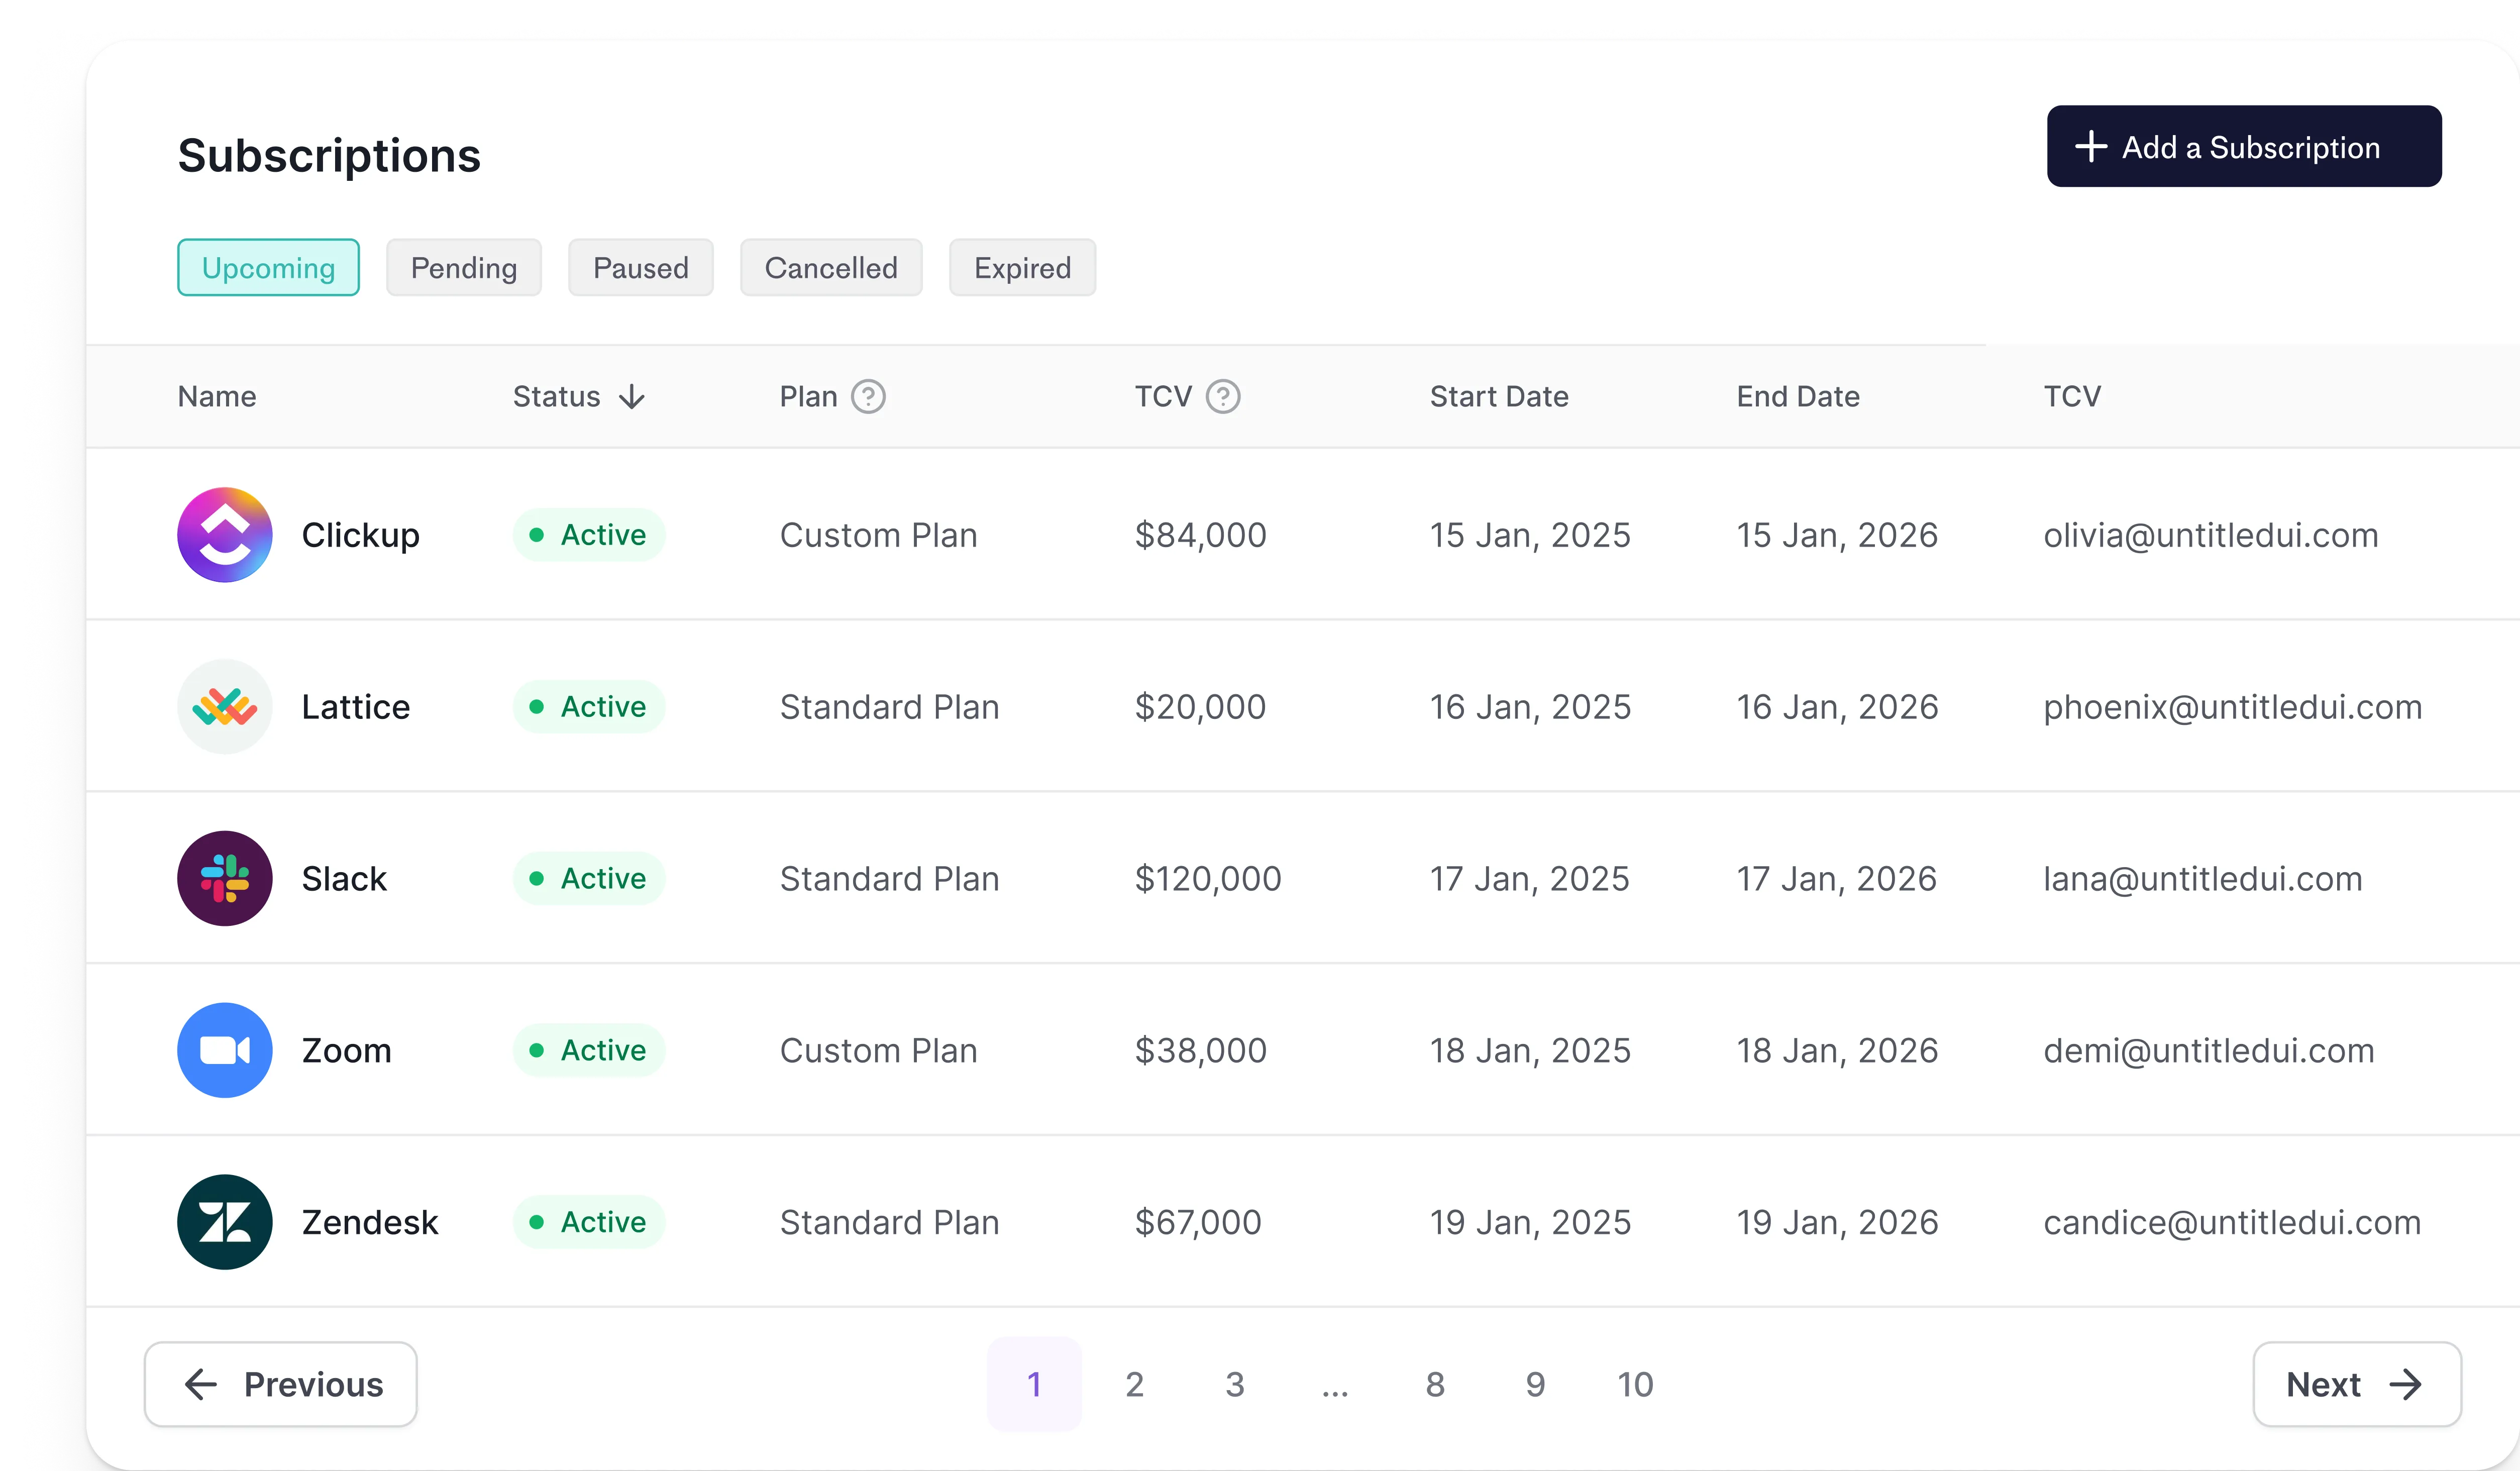The width and height of the screenshot is (2520, 1471).
Task: Advance to the next page using Next
Action: pos(2356,1384)
